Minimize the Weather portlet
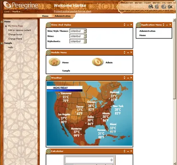The image size is (177, 165). [128, 78]
